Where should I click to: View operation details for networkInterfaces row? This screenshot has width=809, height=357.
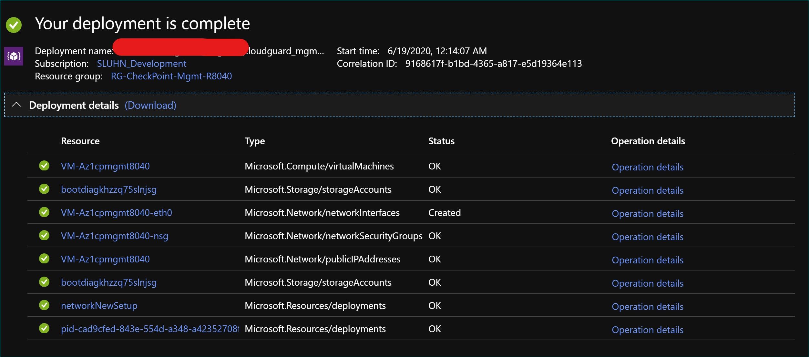pos(648,214)
